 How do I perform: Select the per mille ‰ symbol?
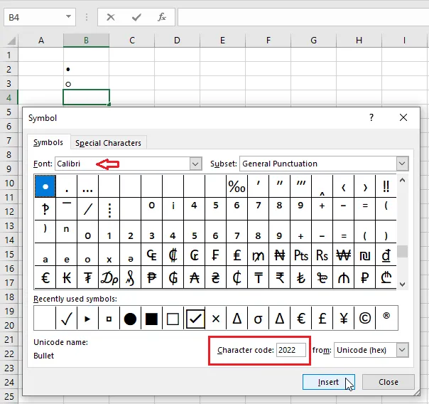pos(237,186)
